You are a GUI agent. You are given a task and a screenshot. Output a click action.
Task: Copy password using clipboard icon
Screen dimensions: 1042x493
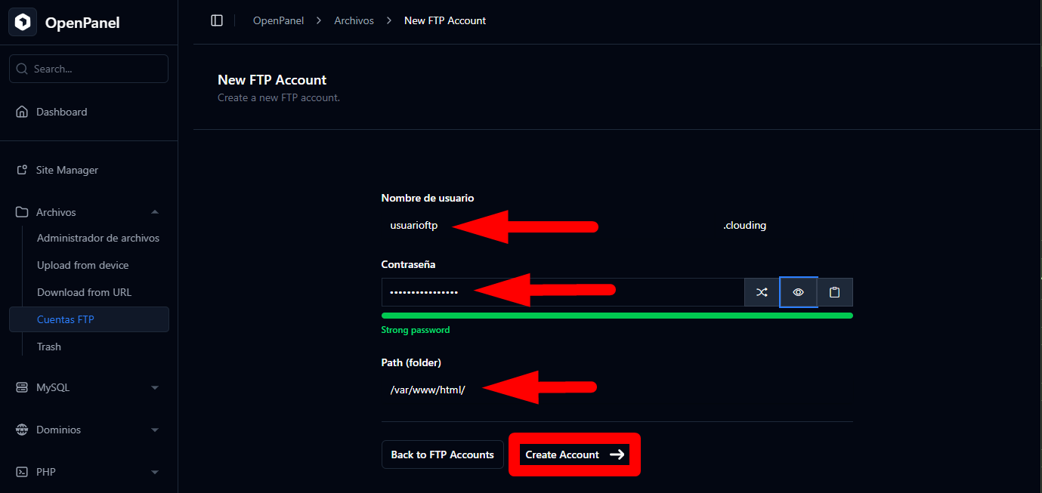pos(834,292)
